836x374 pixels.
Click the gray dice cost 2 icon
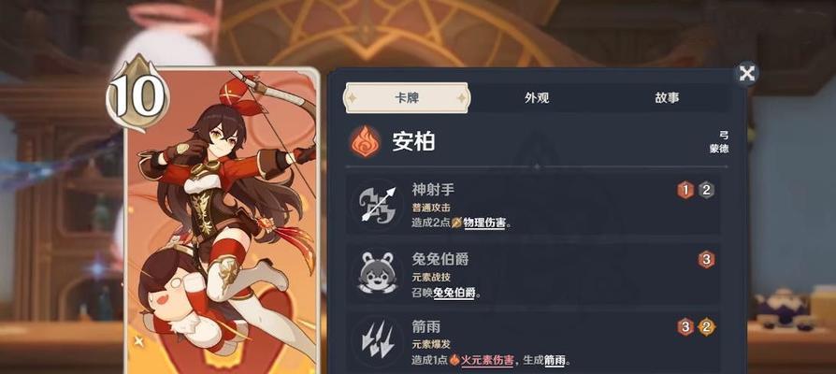[x=706, y=190]
